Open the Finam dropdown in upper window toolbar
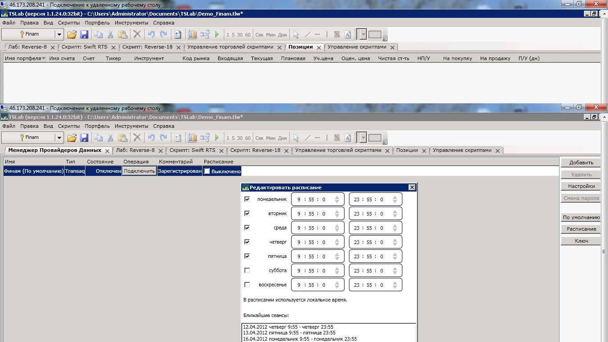 [x=59, y=34]
